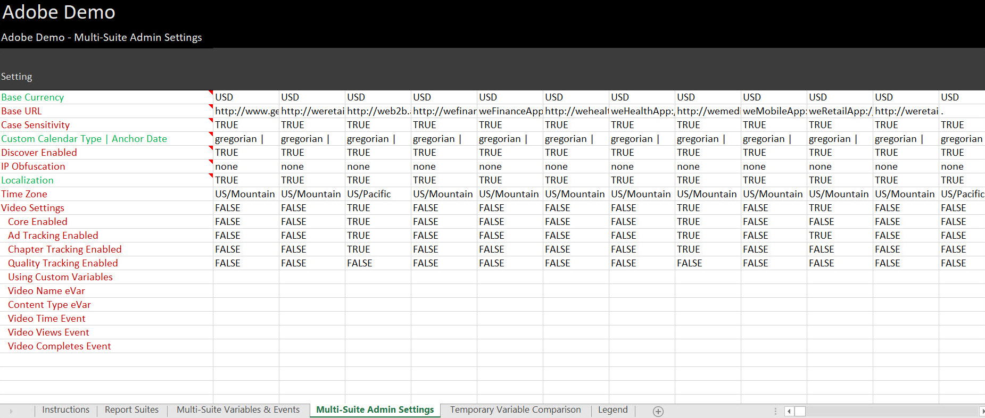Open the Instructions sheet tab
This screenshot has width=985, height=418.
click(65, 410)
